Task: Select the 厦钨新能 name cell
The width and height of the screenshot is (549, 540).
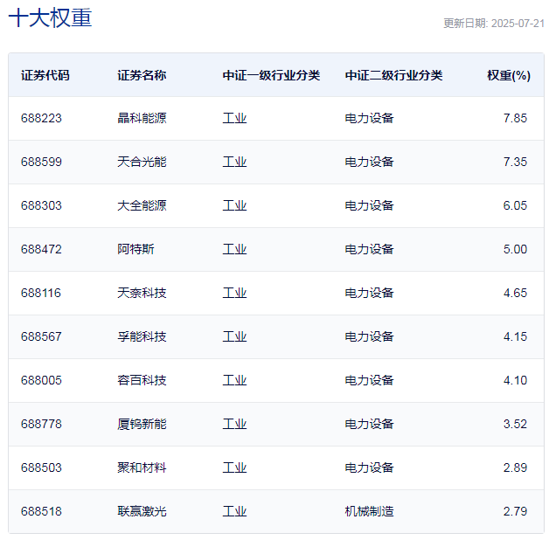Action: [x=142, y=424]
